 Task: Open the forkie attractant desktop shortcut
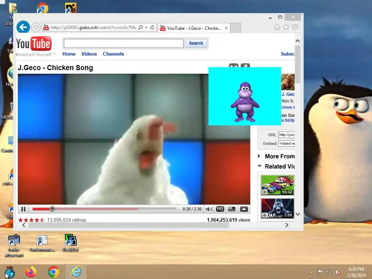tap(14, 246)
